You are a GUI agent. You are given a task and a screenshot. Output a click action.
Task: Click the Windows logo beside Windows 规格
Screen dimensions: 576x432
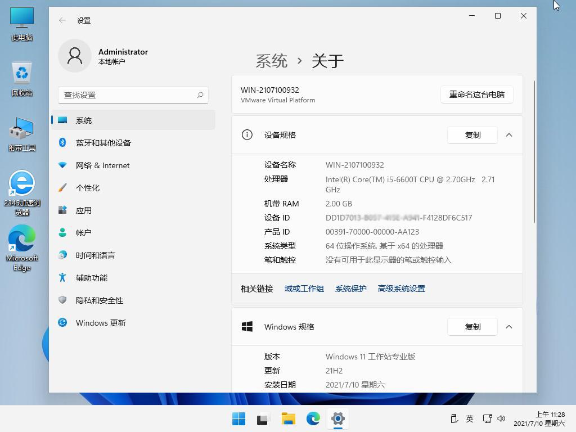[247, 327]
